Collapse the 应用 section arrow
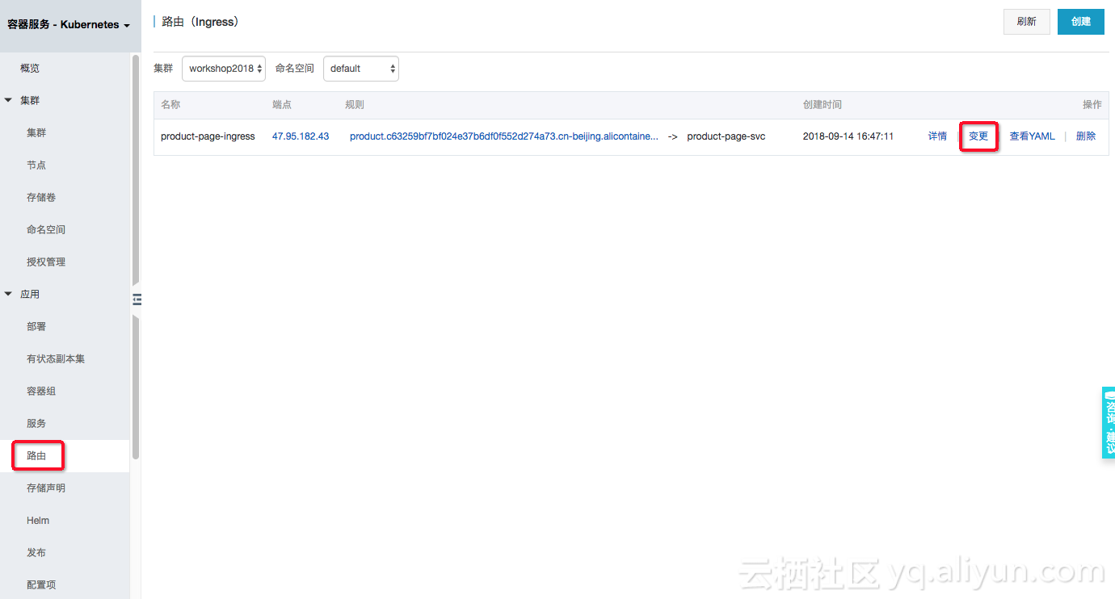 pos(8,294)
